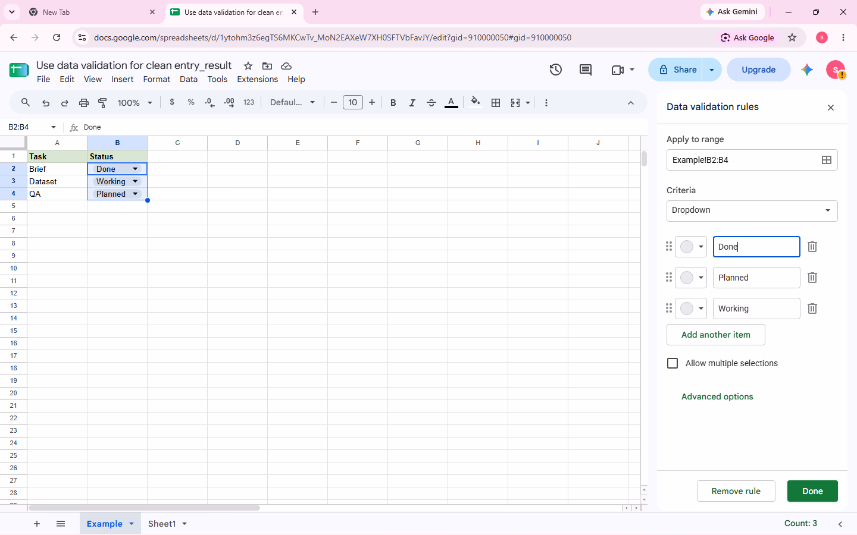This screenshot has height=535, width=857.
Task: Undo the last action
Action: pyautogui.click(x=46, y=103)
